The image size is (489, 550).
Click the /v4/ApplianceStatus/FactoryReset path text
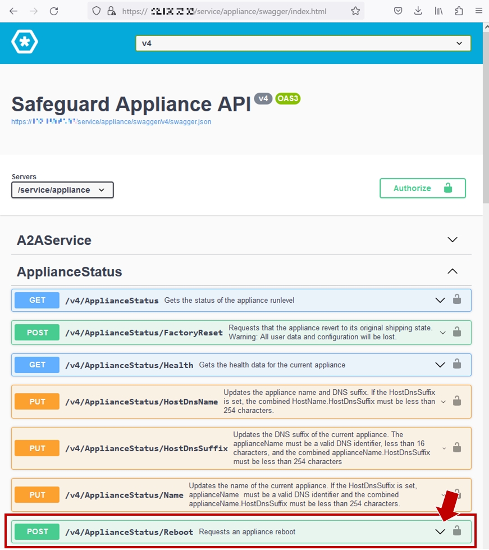tap(144, 333)
